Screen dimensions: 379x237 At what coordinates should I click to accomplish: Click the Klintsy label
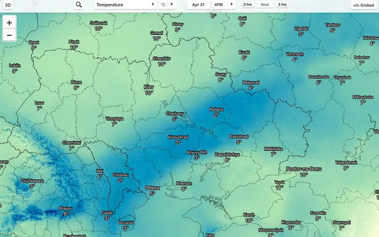[178, 24]
